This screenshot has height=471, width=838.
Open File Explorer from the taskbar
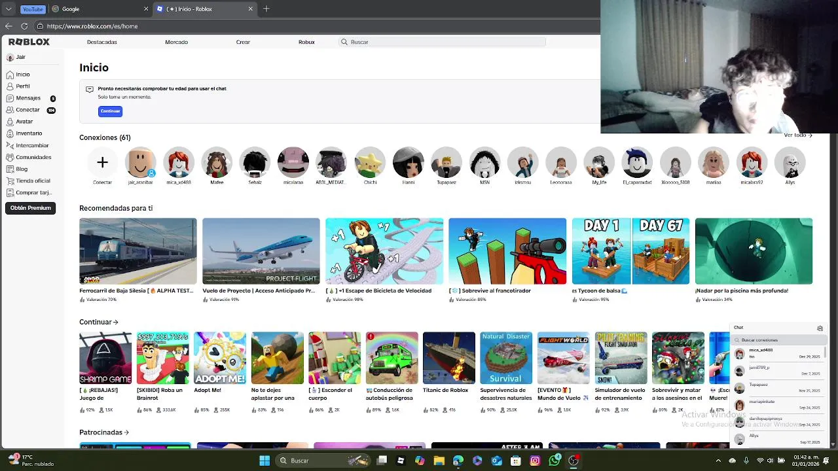(439, 461)
